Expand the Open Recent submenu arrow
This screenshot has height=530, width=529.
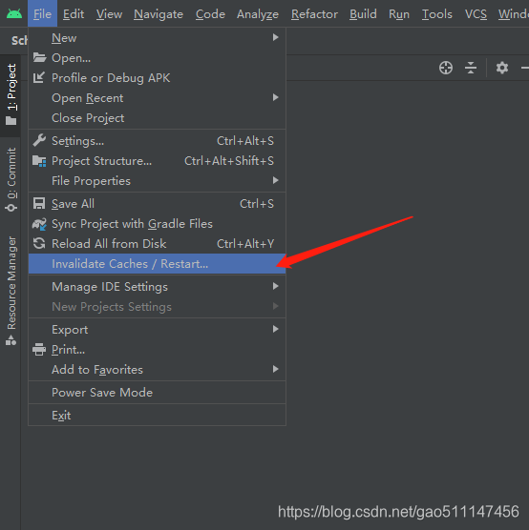click(x=276, y=97)
